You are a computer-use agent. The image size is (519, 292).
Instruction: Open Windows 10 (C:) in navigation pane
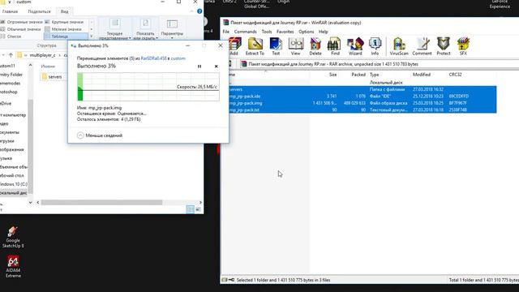pyautogui.click(x=14, y=184)
